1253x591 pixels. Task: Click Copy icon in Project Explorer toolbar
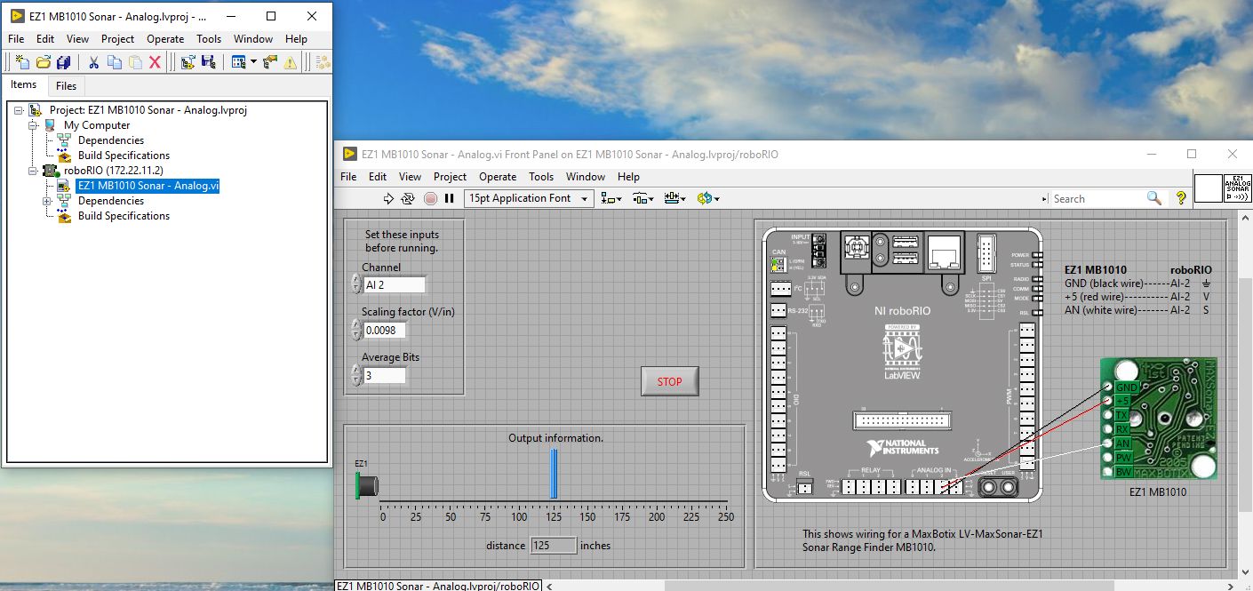point(114,62)
